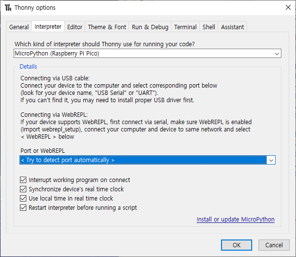Select the Interpreter tab
This screenshot has height=257, width=296.
(48, 27)
